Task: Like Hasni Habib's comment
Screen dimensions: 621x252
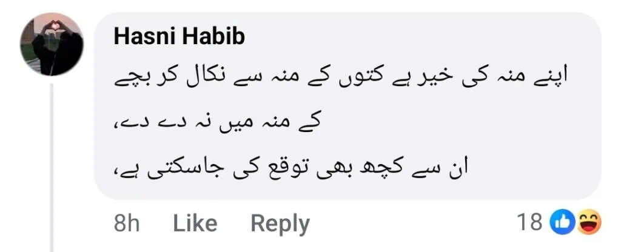Action: 195,223
